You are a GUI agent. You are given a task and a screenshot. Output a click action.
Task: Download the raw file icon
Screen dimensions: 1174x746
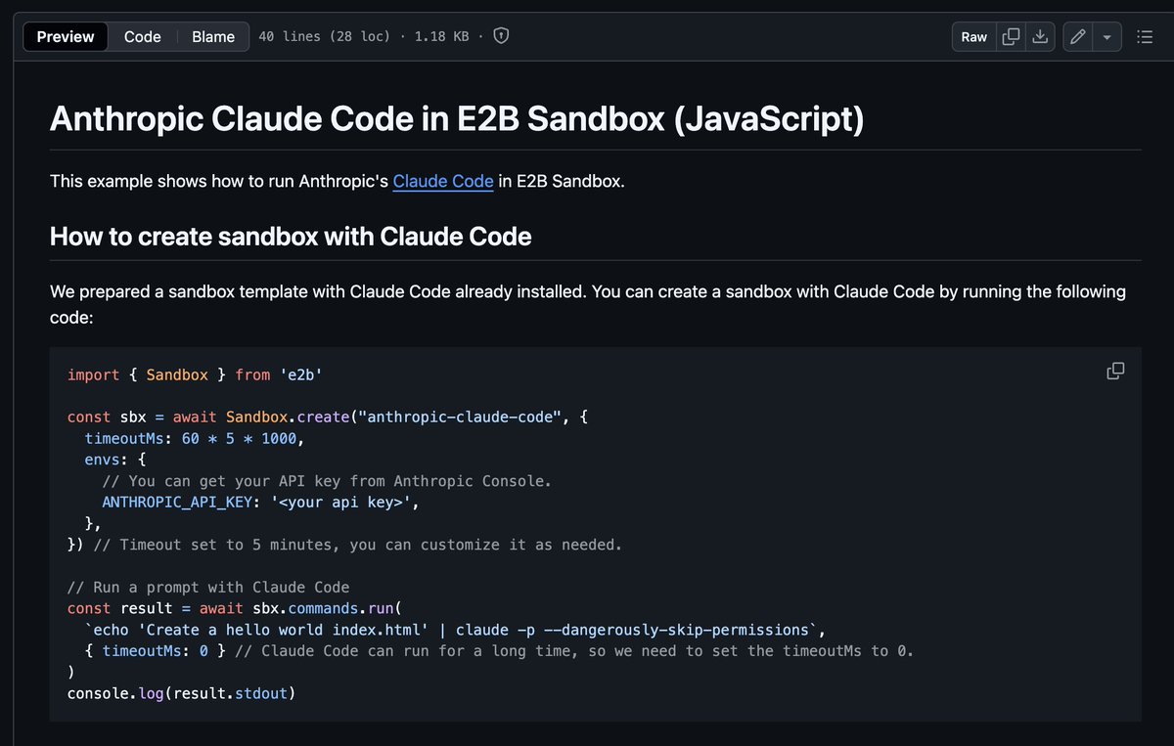click(x=1040, y=36)
